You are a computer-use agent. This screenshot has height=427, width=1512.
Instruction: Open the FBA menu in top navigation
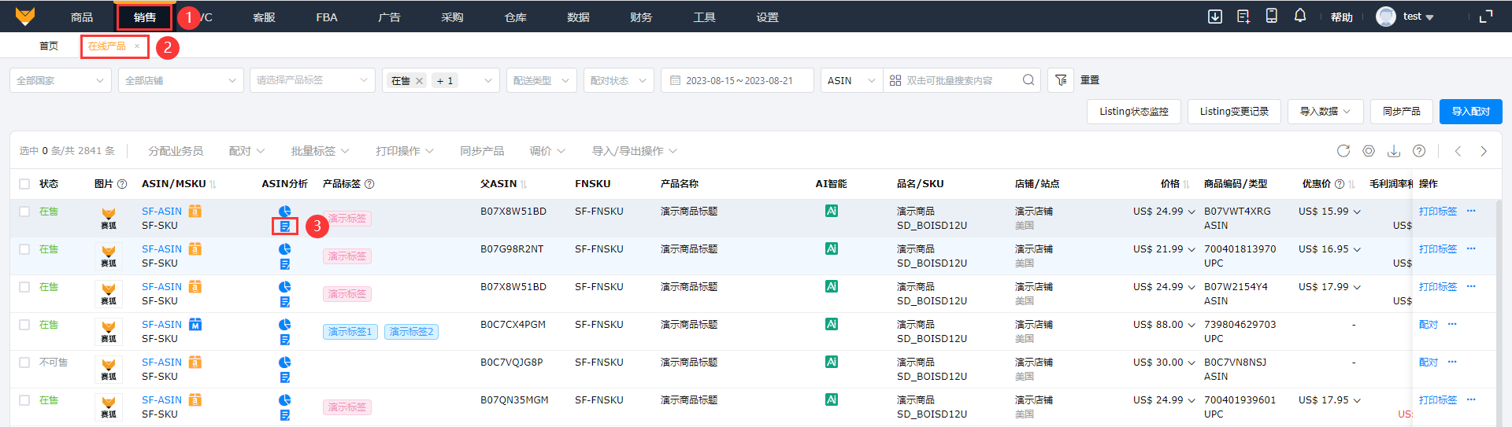pyautogui.click(x=326, y=17)
